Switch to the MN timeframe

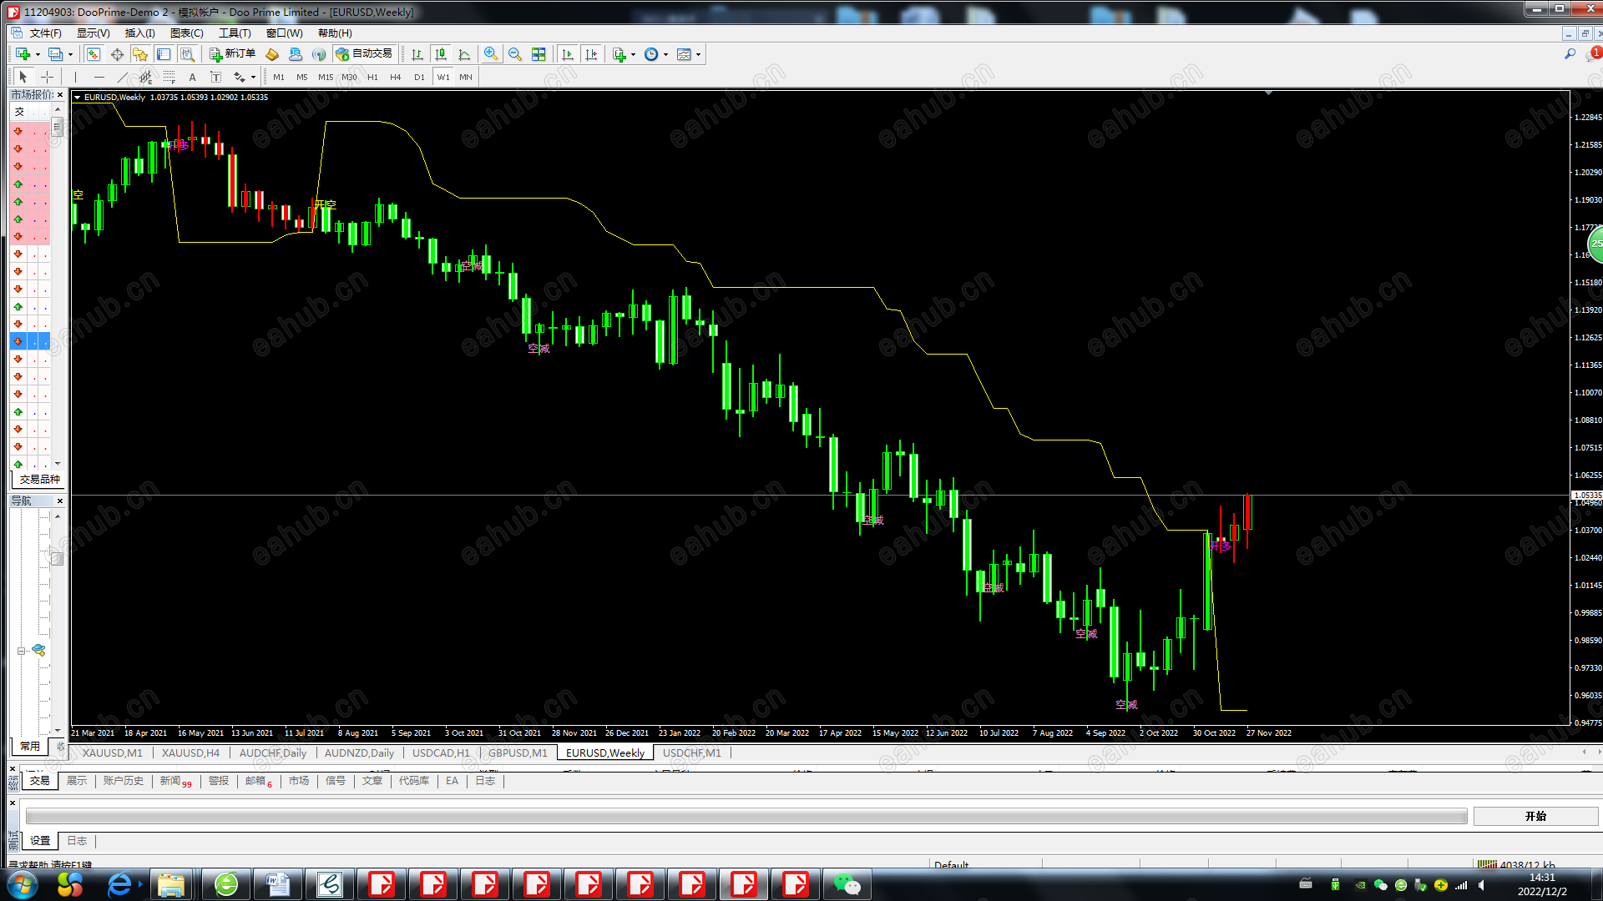[466, 77]
